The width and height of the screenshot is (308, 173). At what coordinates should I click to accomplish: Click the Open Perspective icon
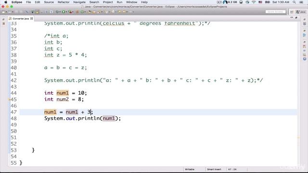(x=292, y=12)
